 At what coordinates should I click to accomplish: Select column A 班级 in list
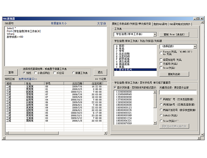(x=135, y=46)
